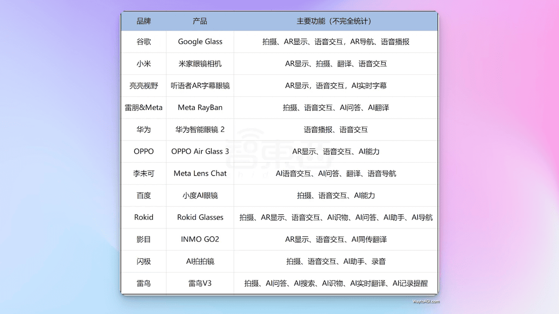
Task: Click the features cell containing 语音导航
Action: tap(336, 174)
